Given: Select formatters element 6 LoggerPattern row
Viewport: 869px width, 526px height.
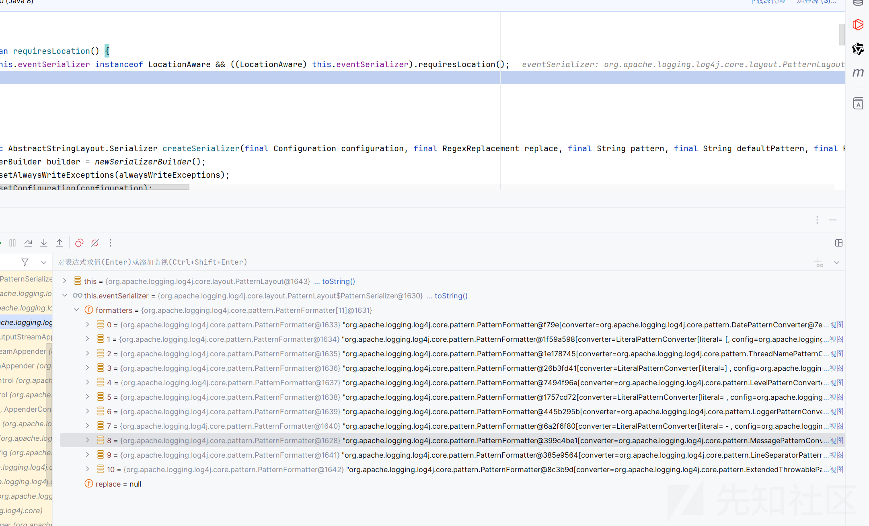Looking at the screenshot, I should (452, 411).
